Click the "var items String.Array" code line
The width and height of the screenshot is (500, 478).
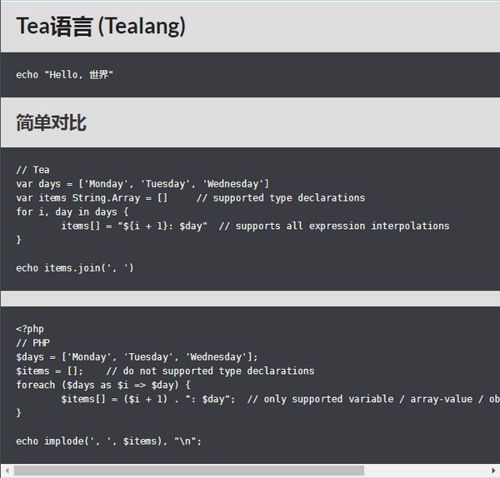coord(92,198)
